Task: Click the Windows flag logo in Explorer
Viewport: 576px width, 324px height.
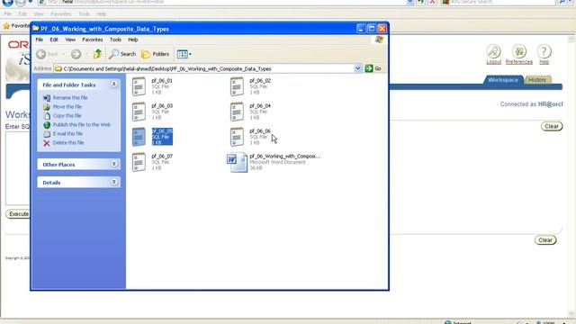Action: coord(379,40)
